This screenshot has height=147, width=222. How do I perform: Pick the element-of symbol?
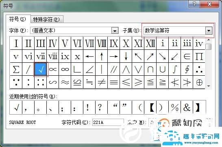click(187, 56)
